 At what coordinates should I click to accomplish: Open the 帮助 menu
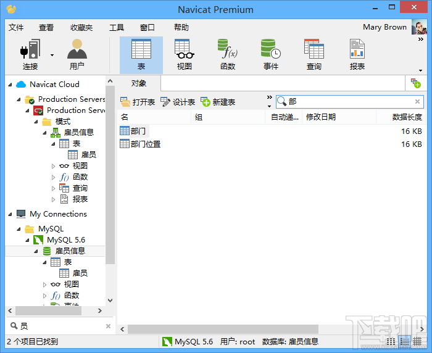pyautogui.click(x=181, y=28)
